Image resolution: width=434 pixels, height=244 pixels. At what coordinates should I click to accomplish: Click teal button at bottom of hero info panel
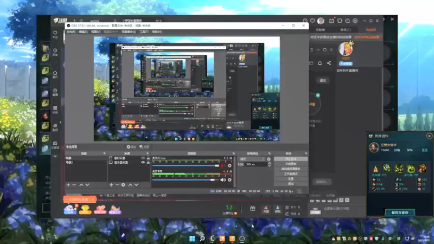tap(400, 213)
